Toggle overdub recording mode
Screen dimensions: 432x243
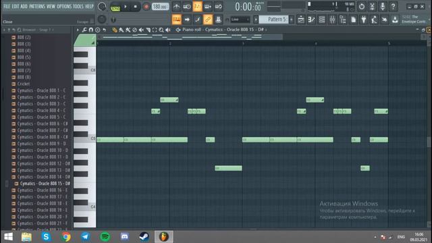[208, 6]
